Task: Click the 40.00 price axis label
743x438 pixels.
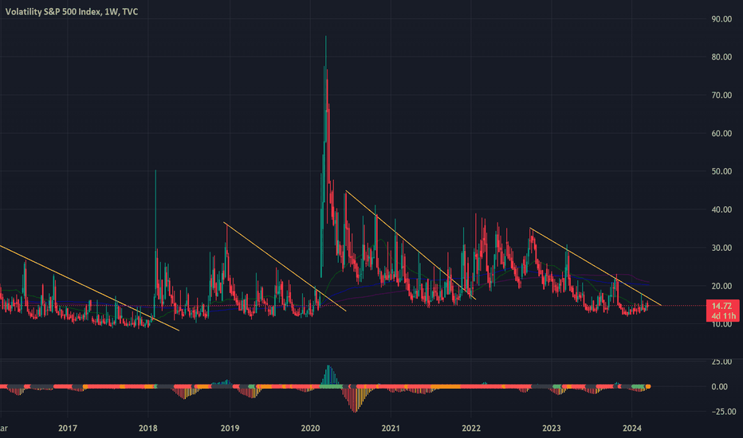Action: tap(721, 209)
